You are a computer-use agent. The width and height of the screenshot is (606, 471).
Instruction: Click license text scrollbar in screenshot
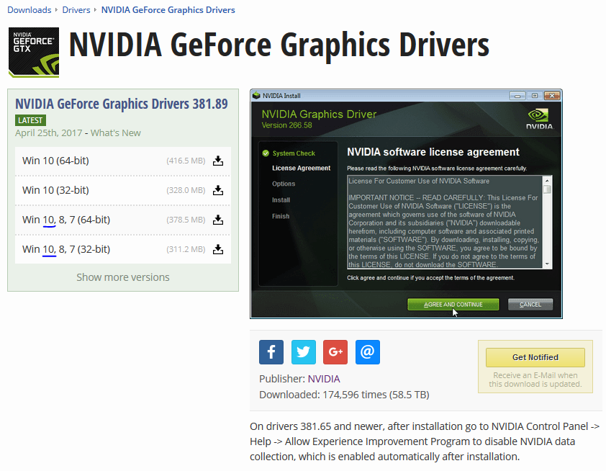547,222
